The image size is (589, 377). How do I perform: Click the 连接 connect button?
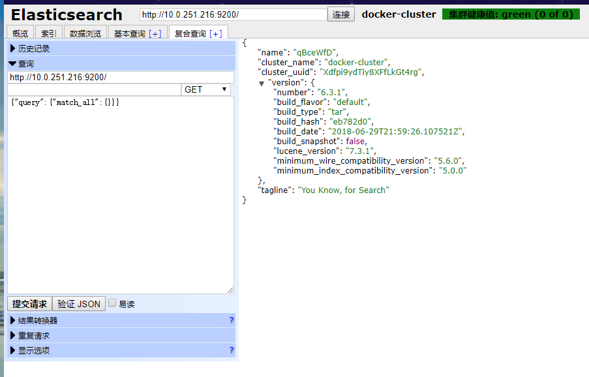click(340, 14)
